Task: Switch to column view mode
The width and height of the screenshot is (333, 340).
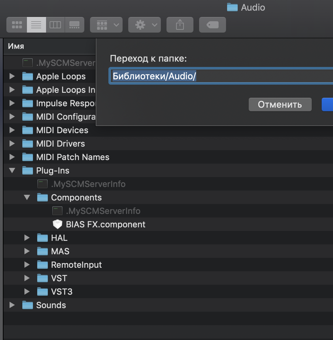Action: pyautogui.click(x=55, y=25)
